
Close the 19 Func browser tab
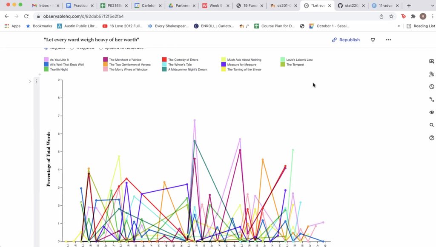click(262, 6)
